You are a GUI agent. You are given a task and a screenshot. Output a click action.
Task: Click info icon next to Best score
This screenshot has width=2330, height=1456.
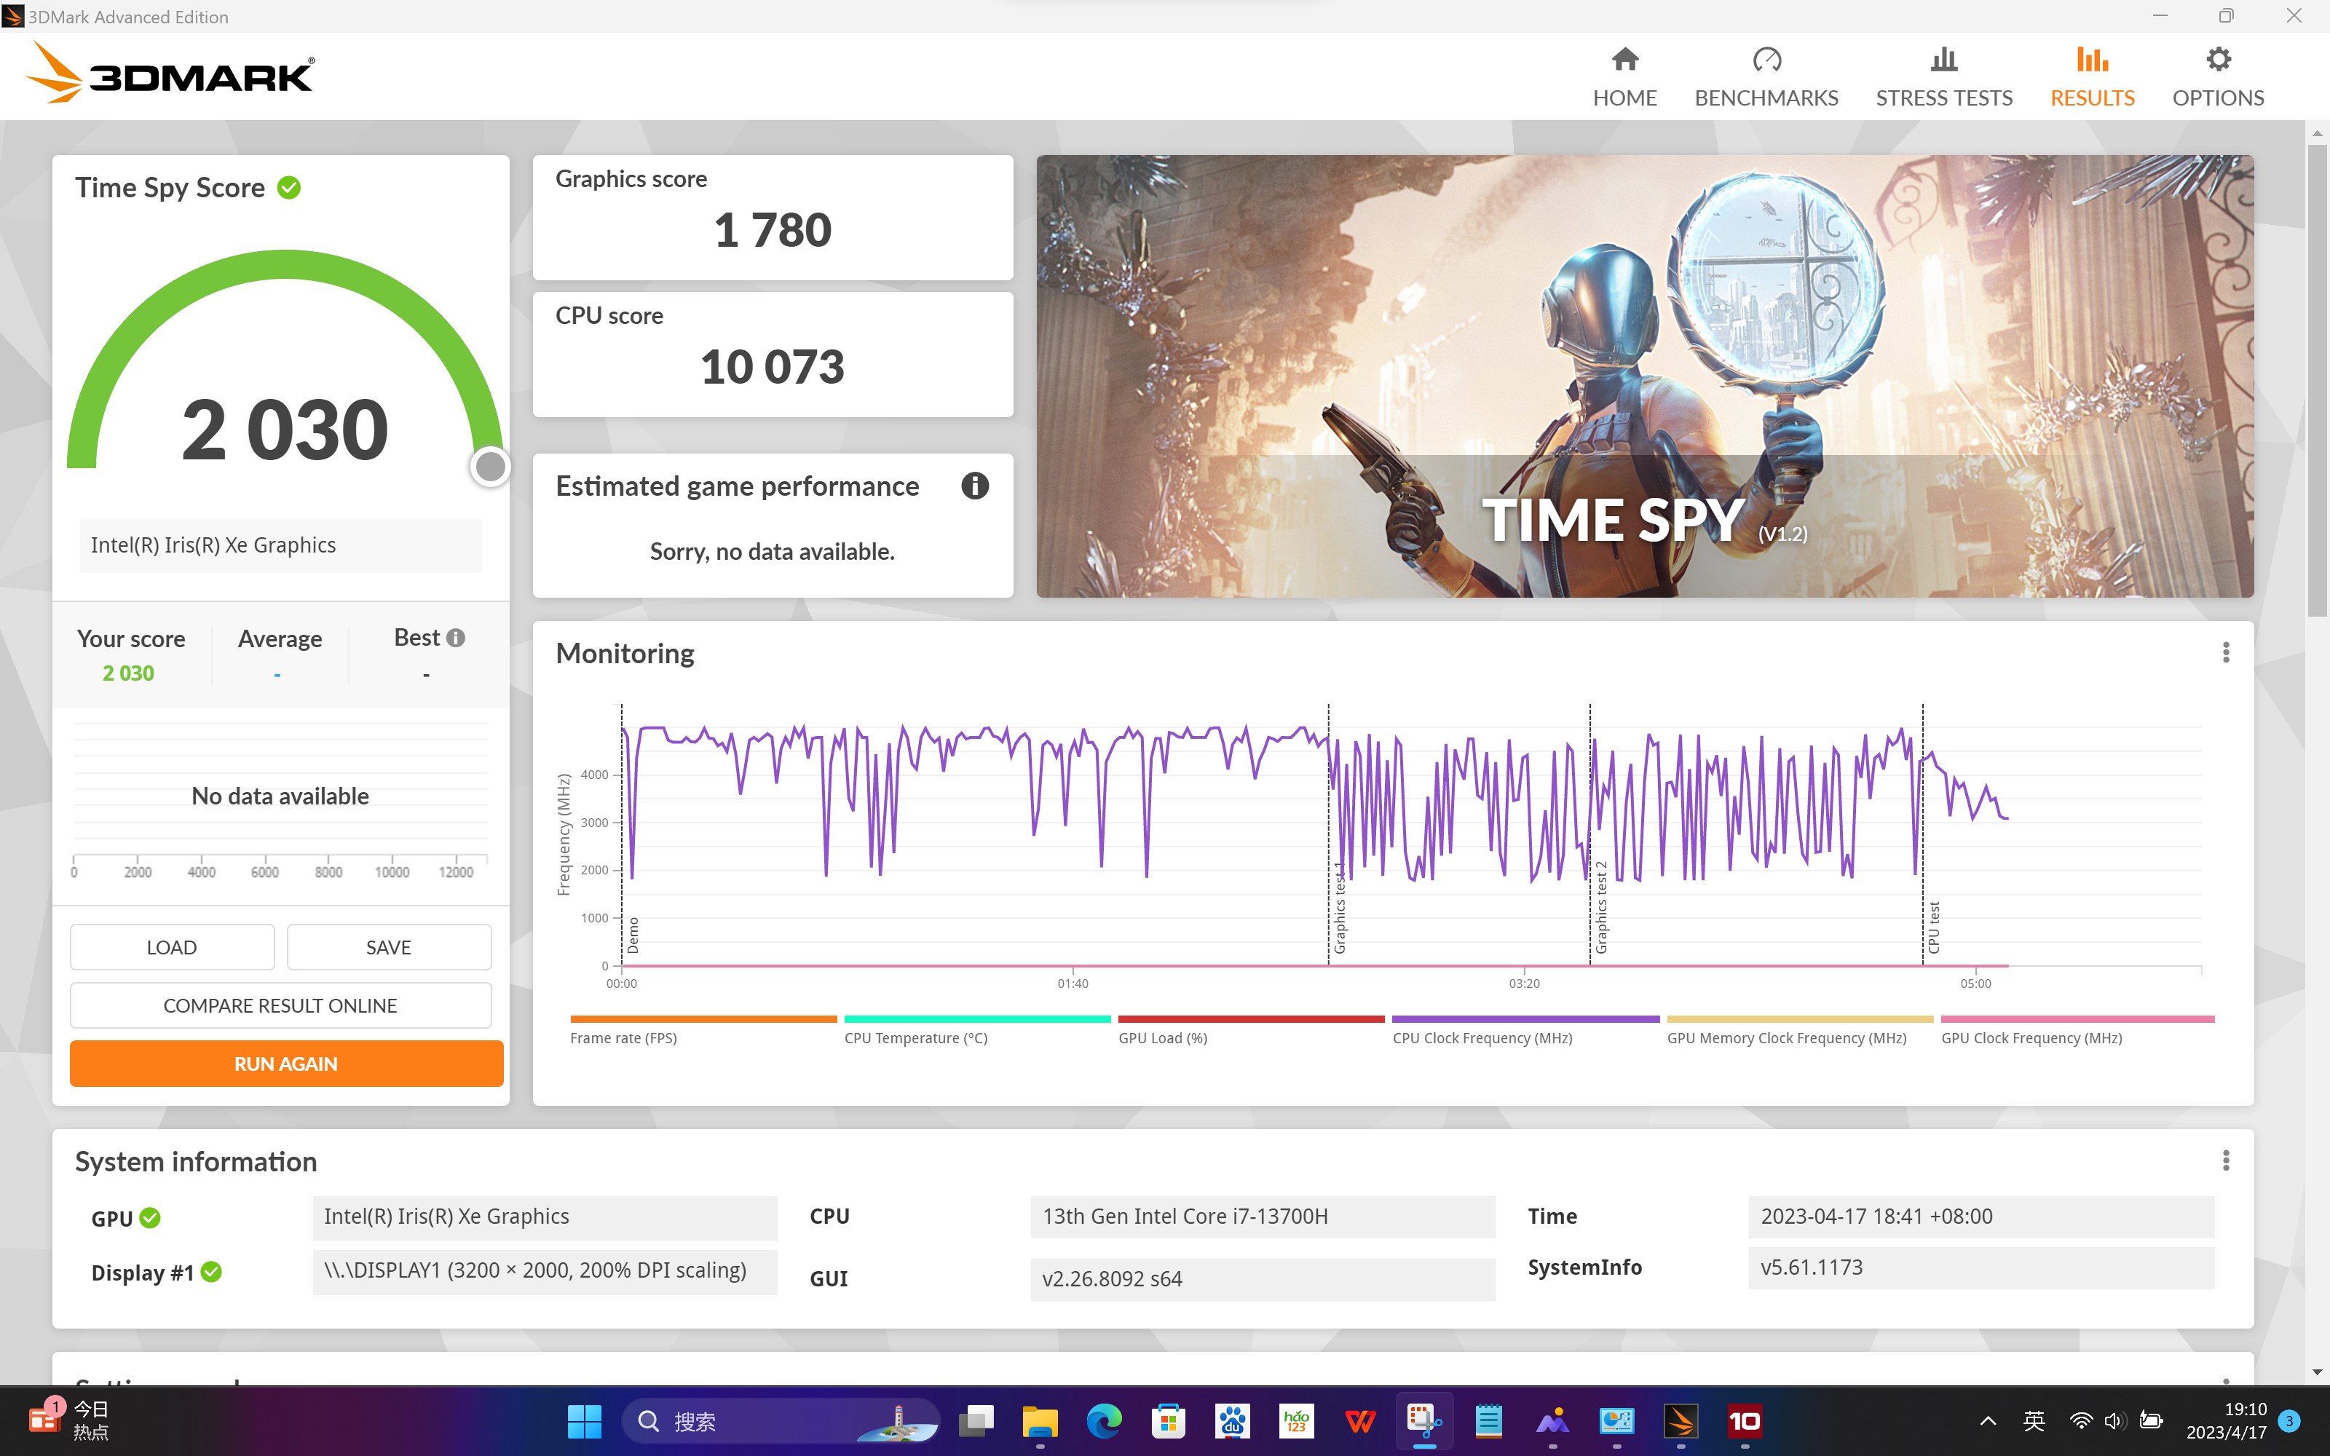coord(457,638)
